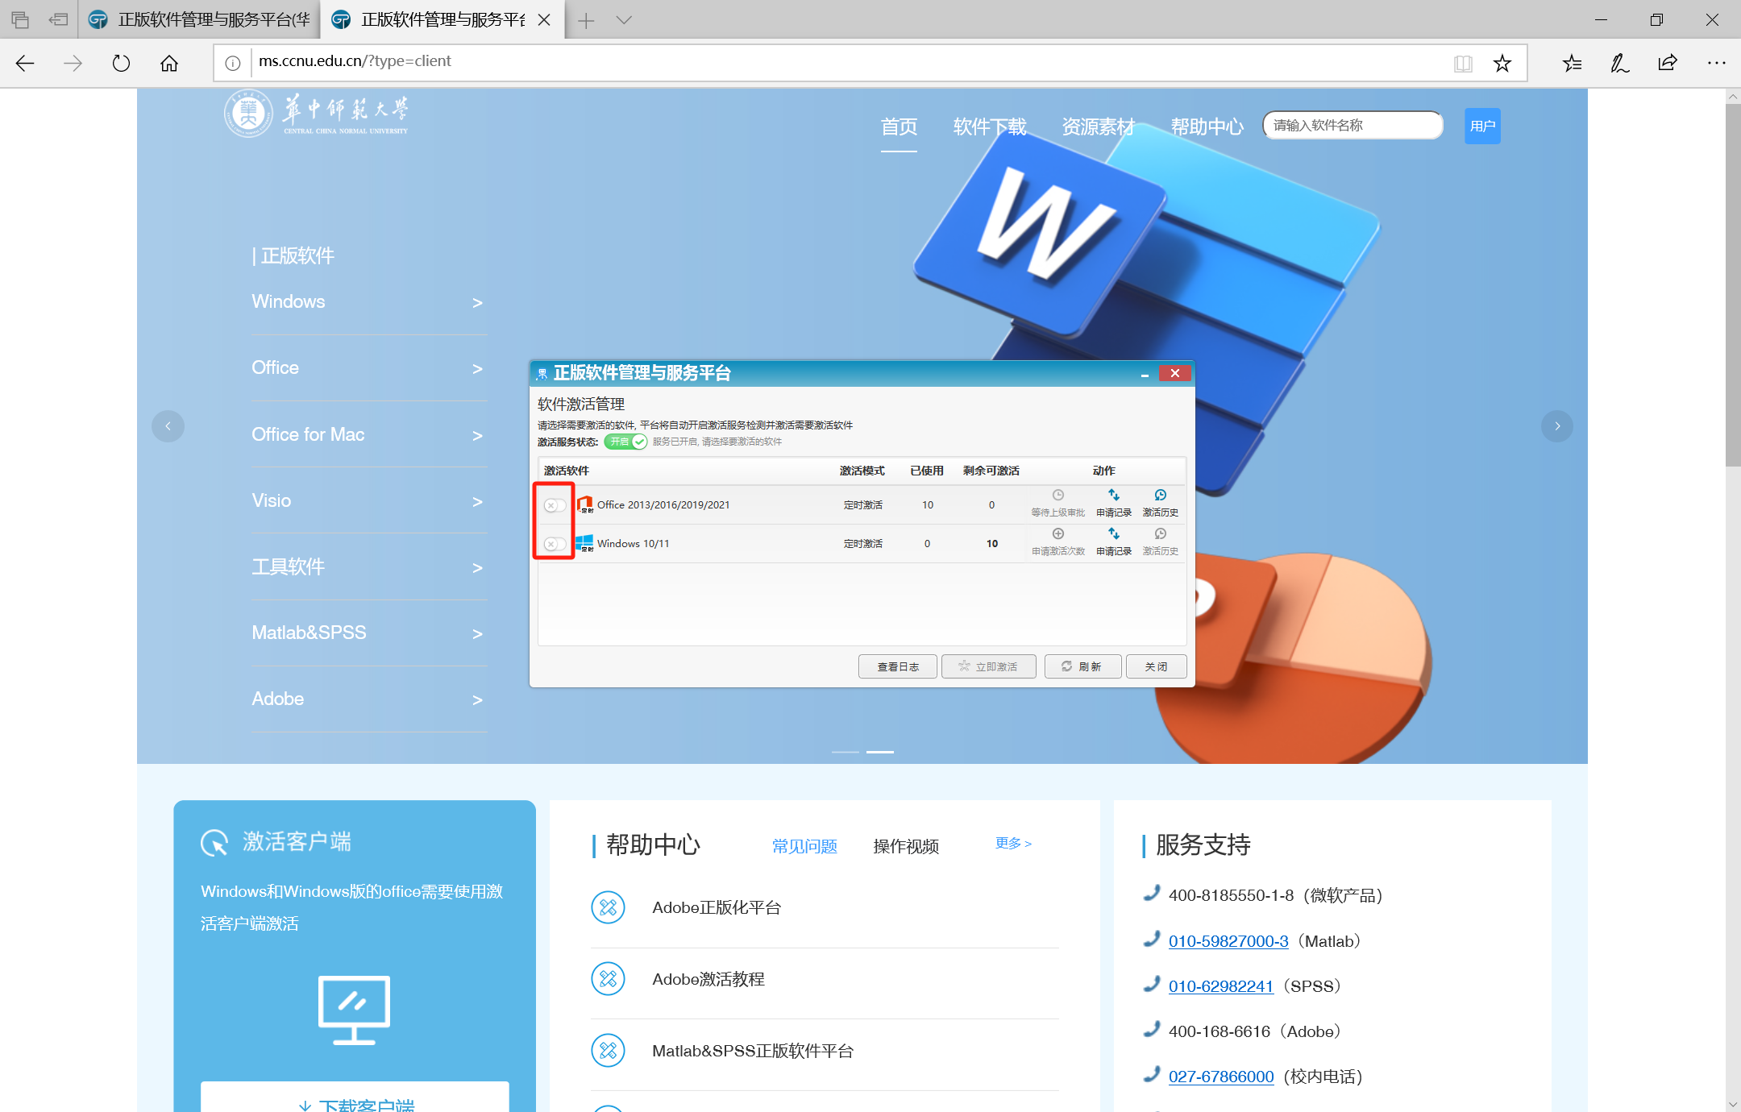The image size is (1741, 1112).
Task: Click 申请激活次数 icon in Windows row
Action: click(x=1058, y=534)
